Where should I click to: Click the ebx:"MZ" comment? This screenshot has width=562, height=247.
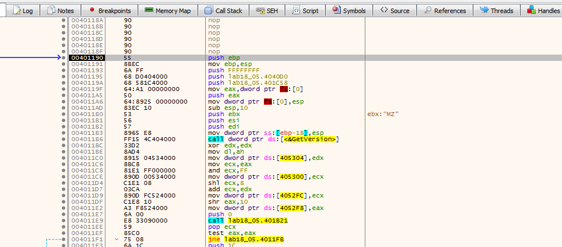click(x=383, y=114)
